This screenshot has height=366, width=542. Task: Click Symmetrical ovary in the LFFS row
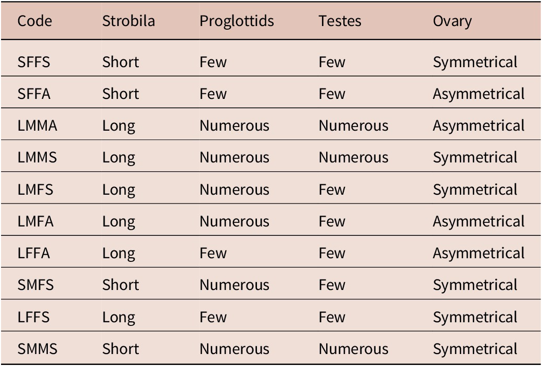(x=475, y=318)
